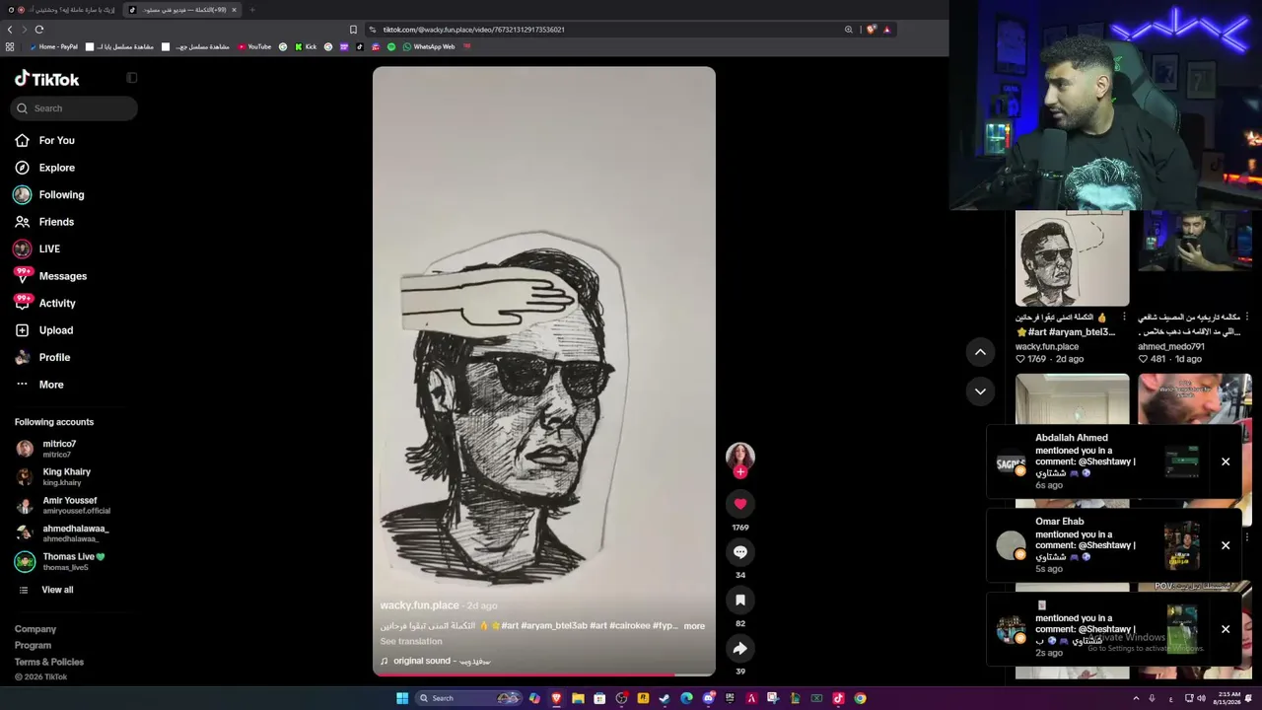Click See translation under the caption

pos(411,641)
